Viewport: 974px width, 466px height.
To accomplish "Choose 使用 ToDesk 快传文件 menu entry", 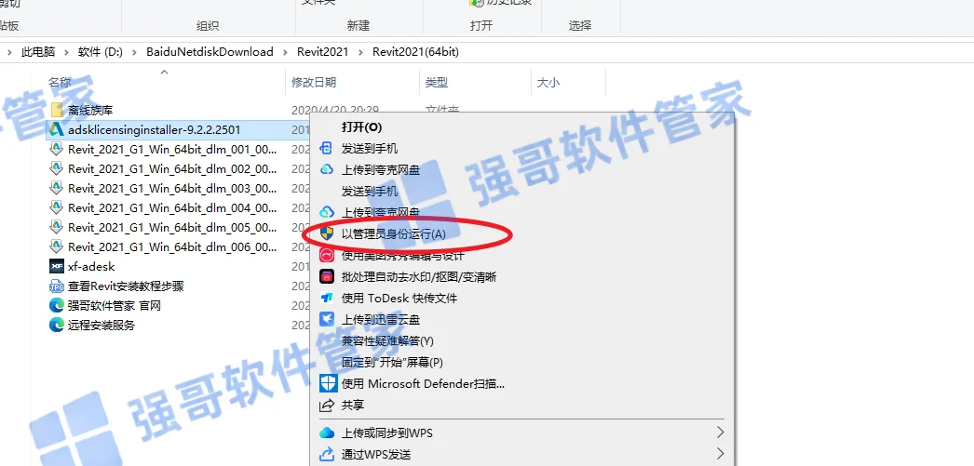I will [x=399, y=299].
